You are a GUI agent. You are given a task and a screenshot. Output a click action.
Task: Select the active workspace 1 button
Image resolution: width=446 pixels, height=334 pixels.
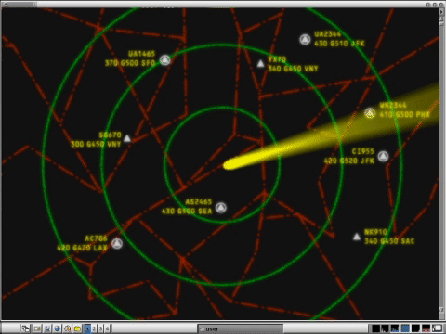tap(87, 328)
